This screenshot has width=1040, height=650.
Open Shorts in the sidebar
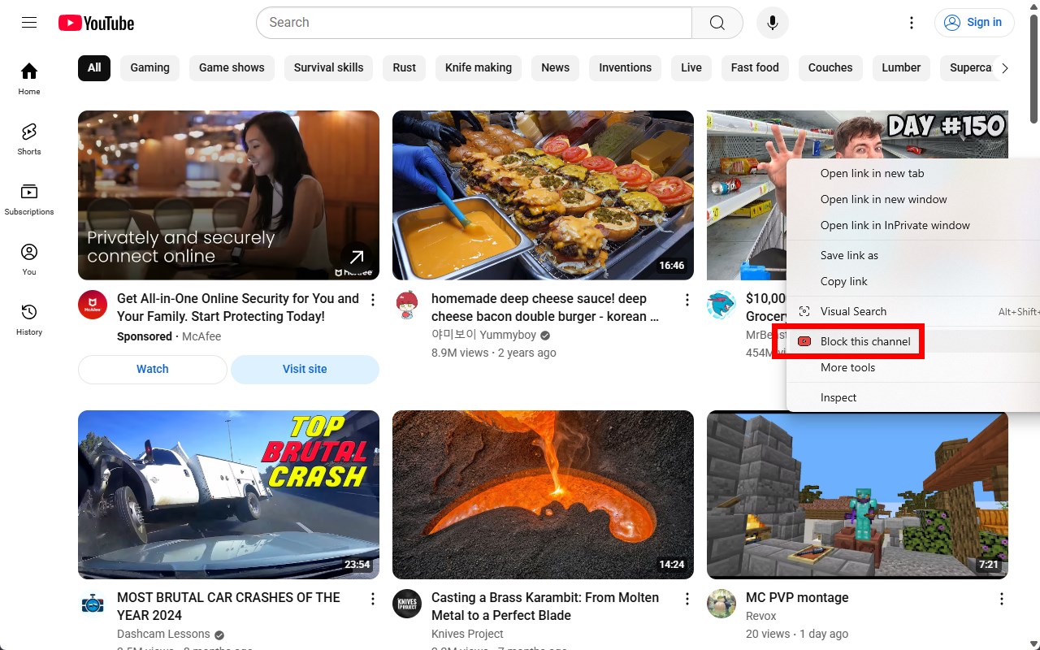[29, 138]
